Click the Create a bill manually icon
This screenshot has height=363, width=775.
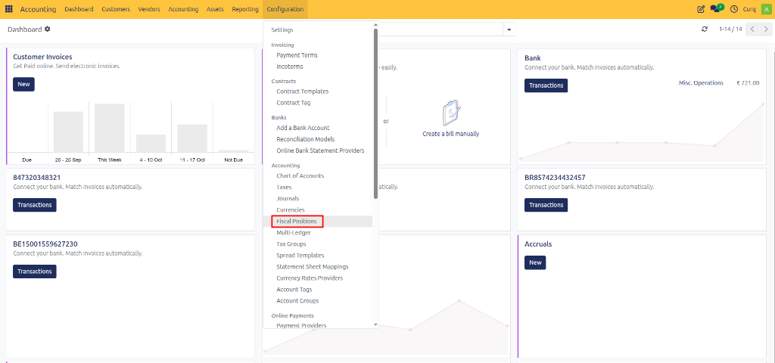(450, 112)
